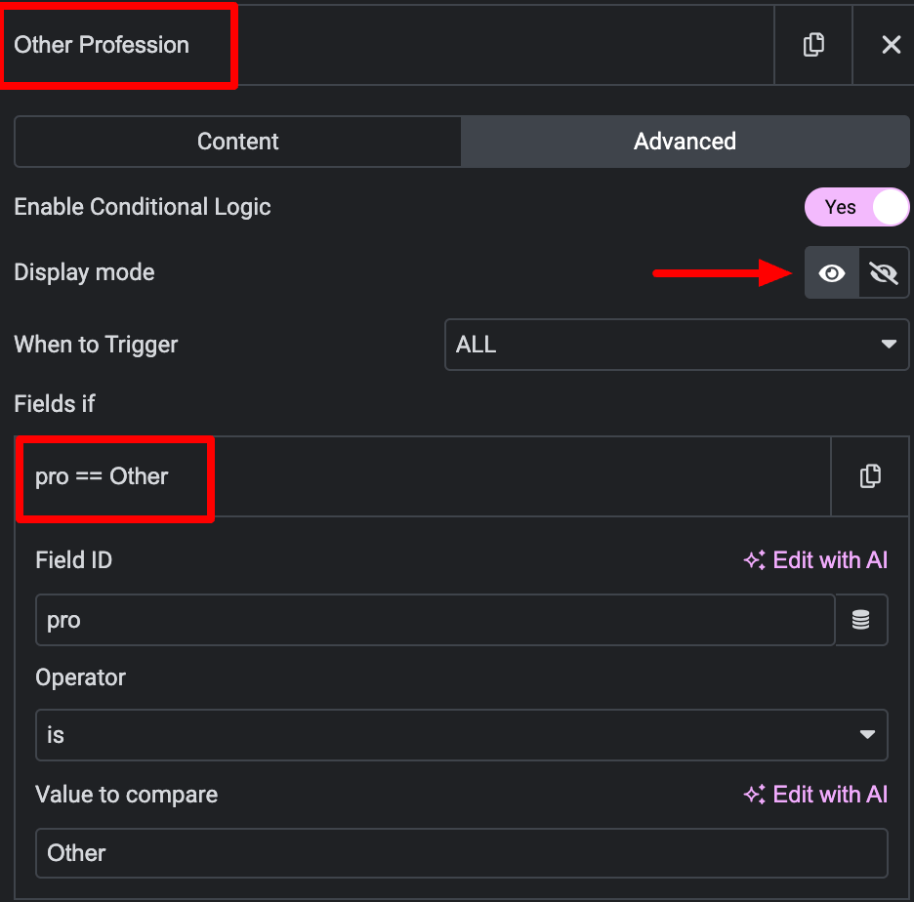Click Edit with AI for Value to compare
914x902 pixels.
point(815,795)
